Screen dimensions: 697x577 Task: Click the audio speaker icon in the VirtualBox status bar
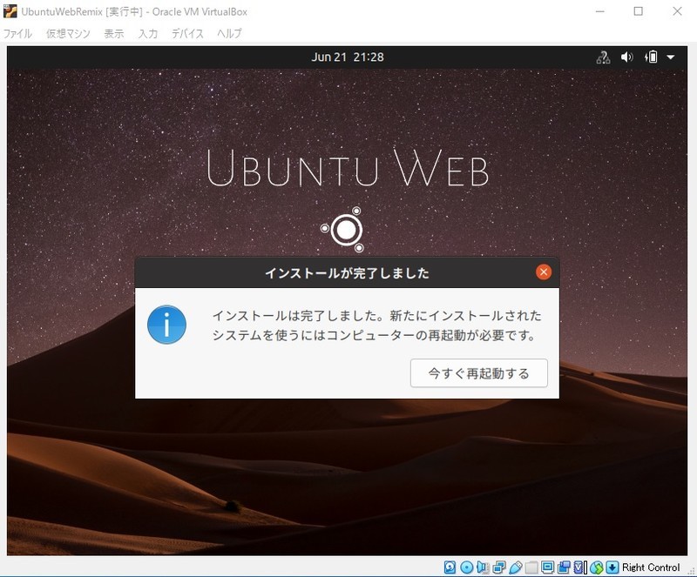coord(483,567)
